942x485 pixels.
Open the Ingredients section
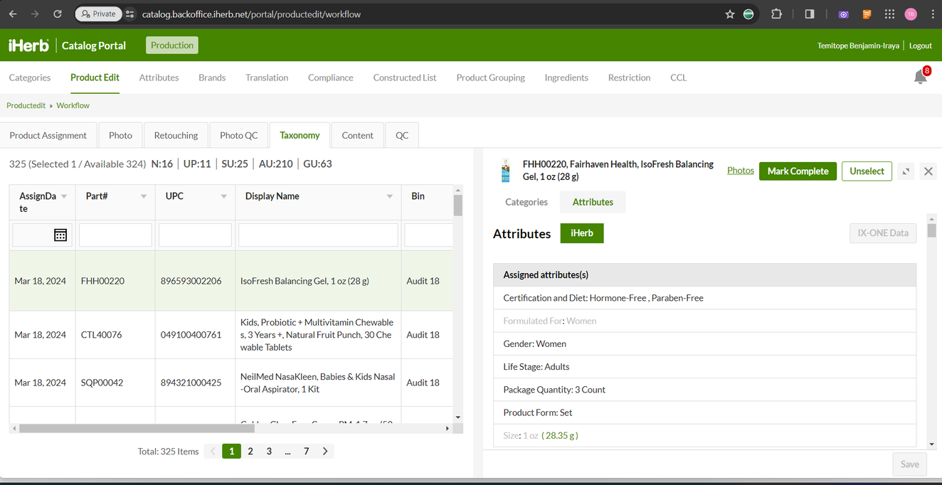pyautogui.click(x=566, y=78)
